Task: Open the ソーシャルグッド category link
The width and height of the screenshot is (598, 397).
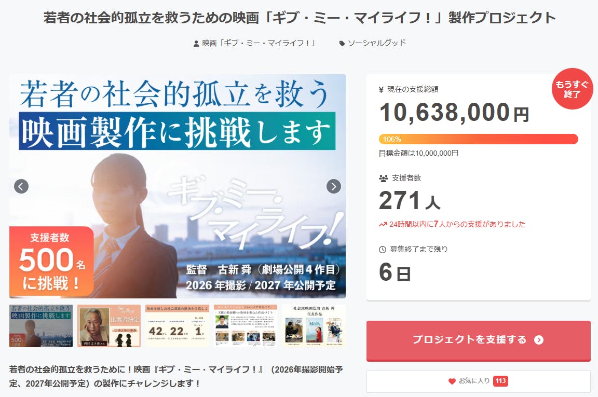Action: point(376,43)
